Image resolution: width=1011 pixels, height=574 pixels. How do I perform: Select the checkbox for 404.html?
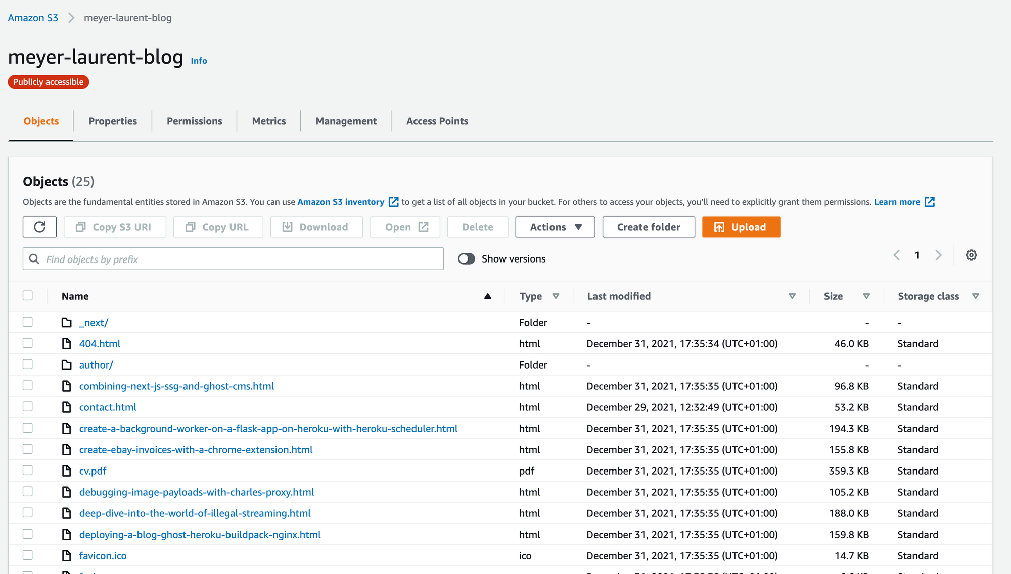28,343
